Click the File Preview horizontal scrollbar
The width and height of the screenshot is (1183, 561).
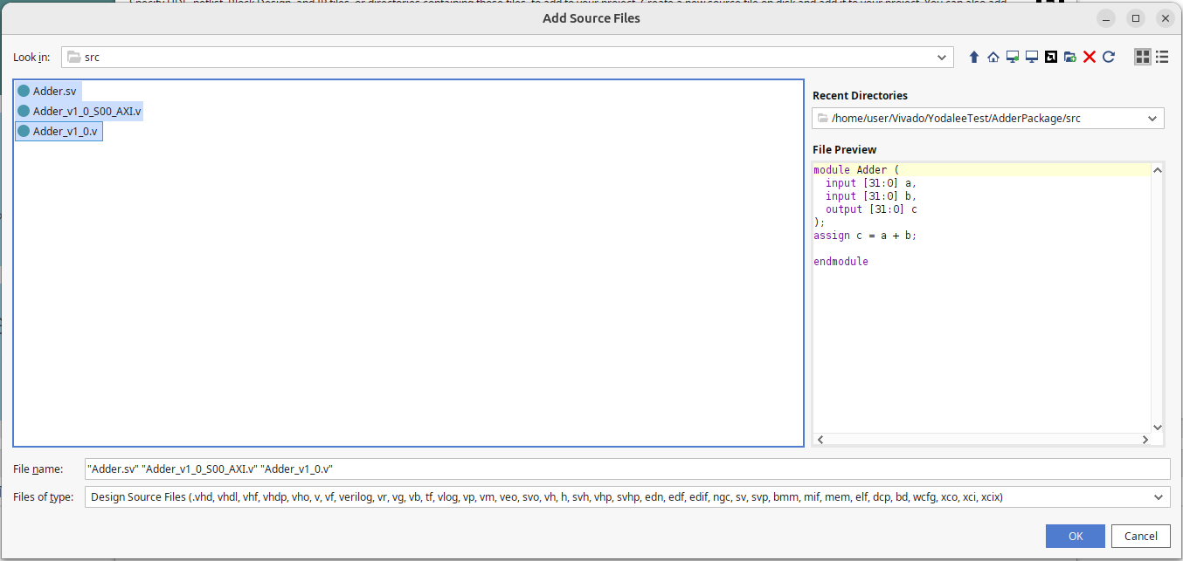(982, 441)
